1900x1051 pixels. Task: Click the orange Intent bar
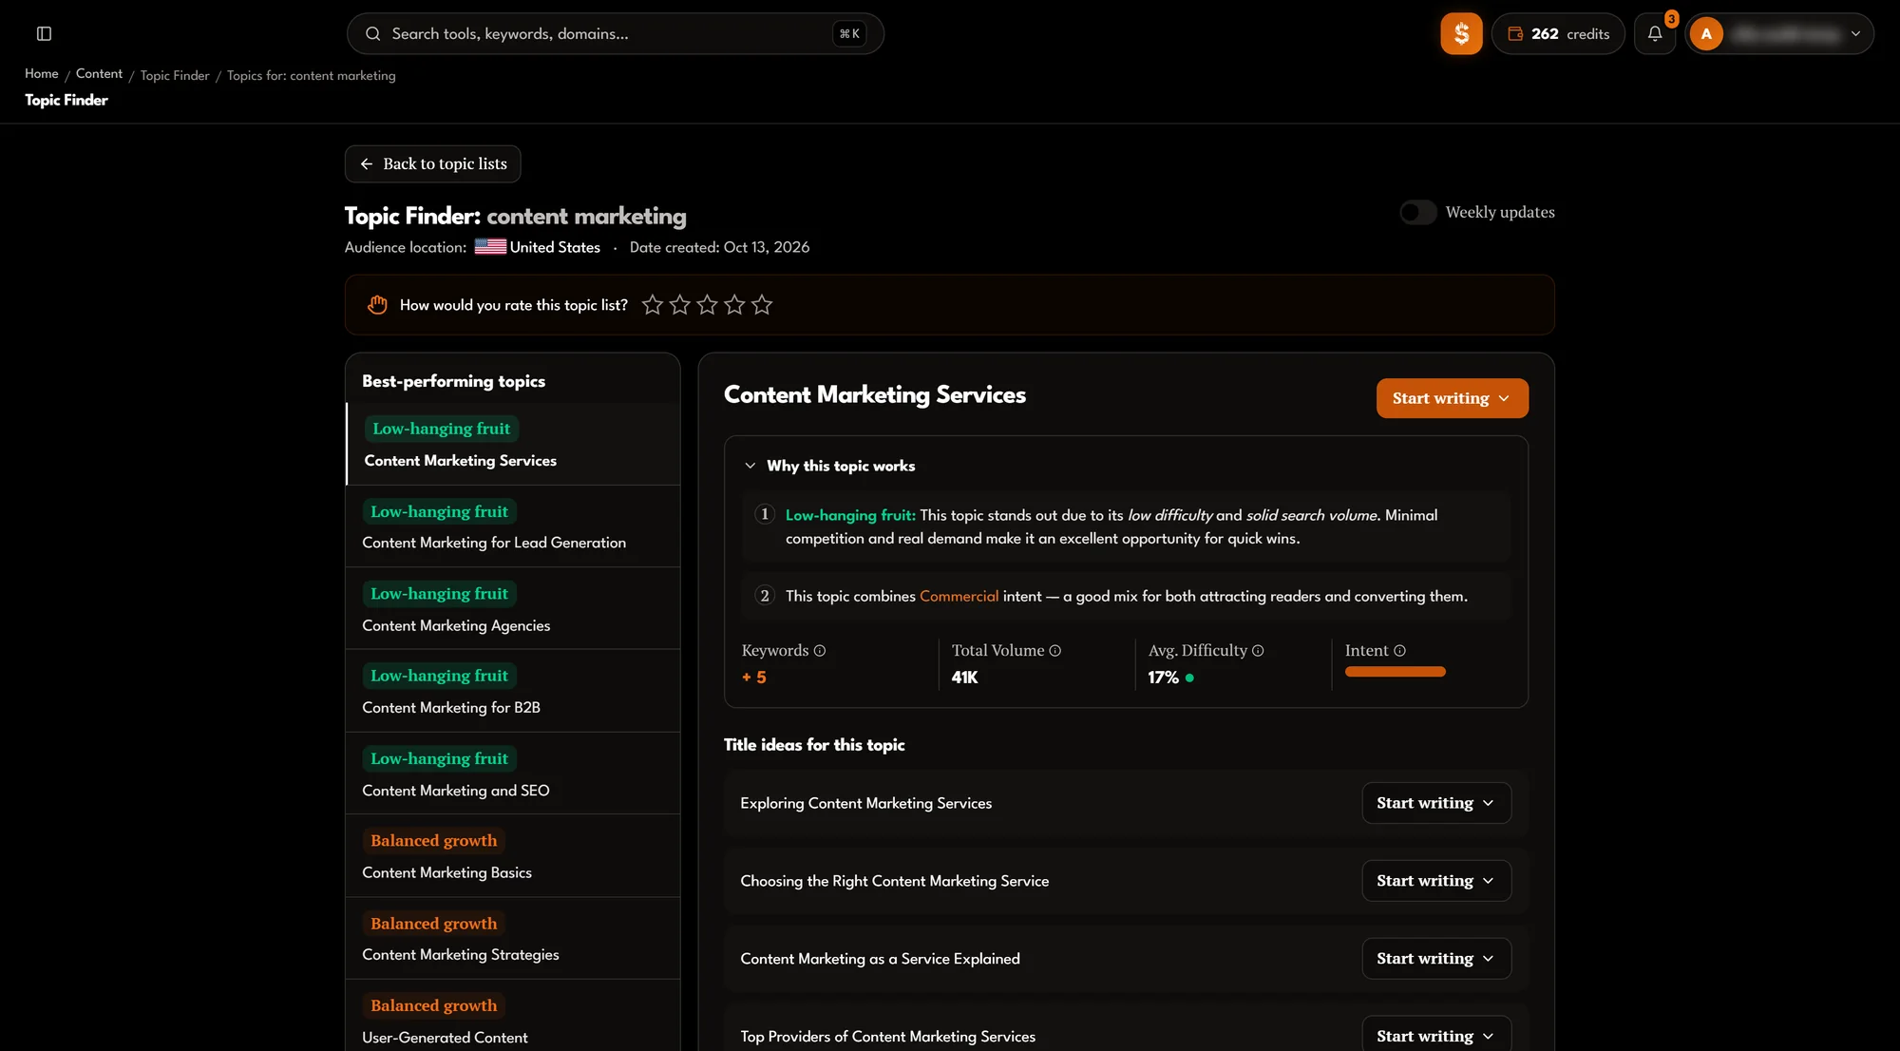tap(1395, 672)
